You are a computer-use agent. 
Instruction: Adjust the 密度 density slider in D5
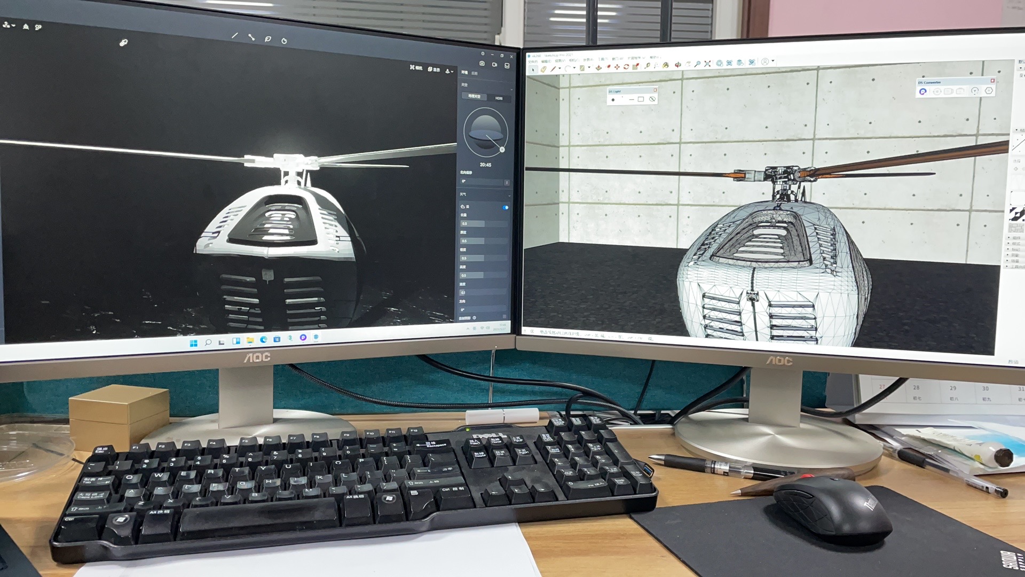tap(484, 258)
